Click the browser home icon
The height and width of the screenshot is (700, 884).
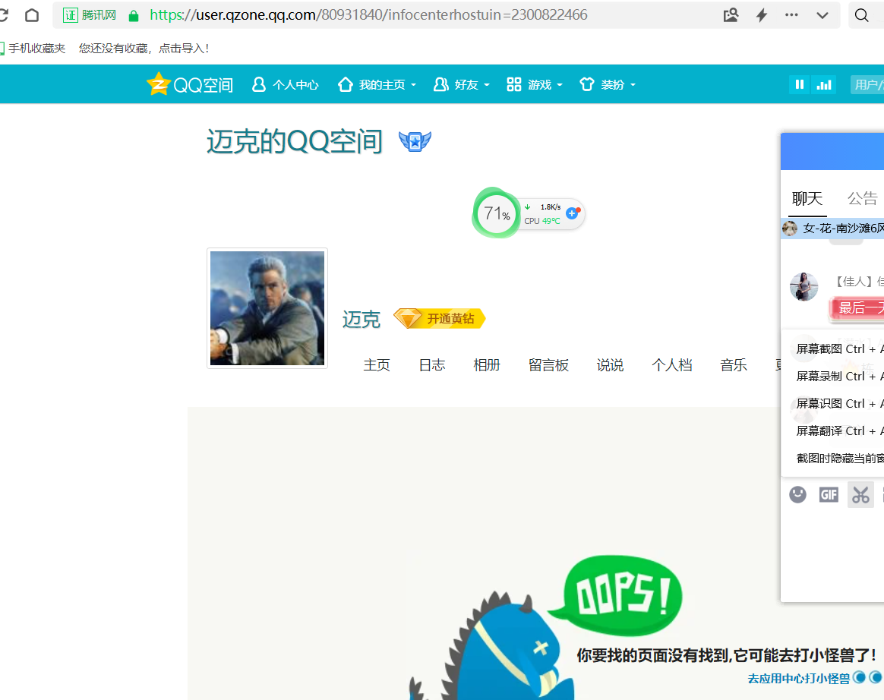tap(32, 15)
